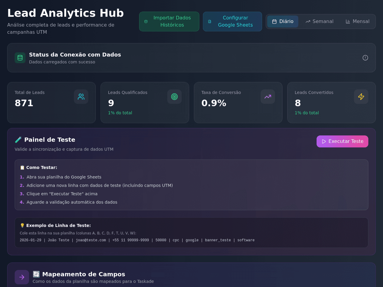Switch to the Mensal tab
The width and height of the screenshot is (383, 287).
357,22
